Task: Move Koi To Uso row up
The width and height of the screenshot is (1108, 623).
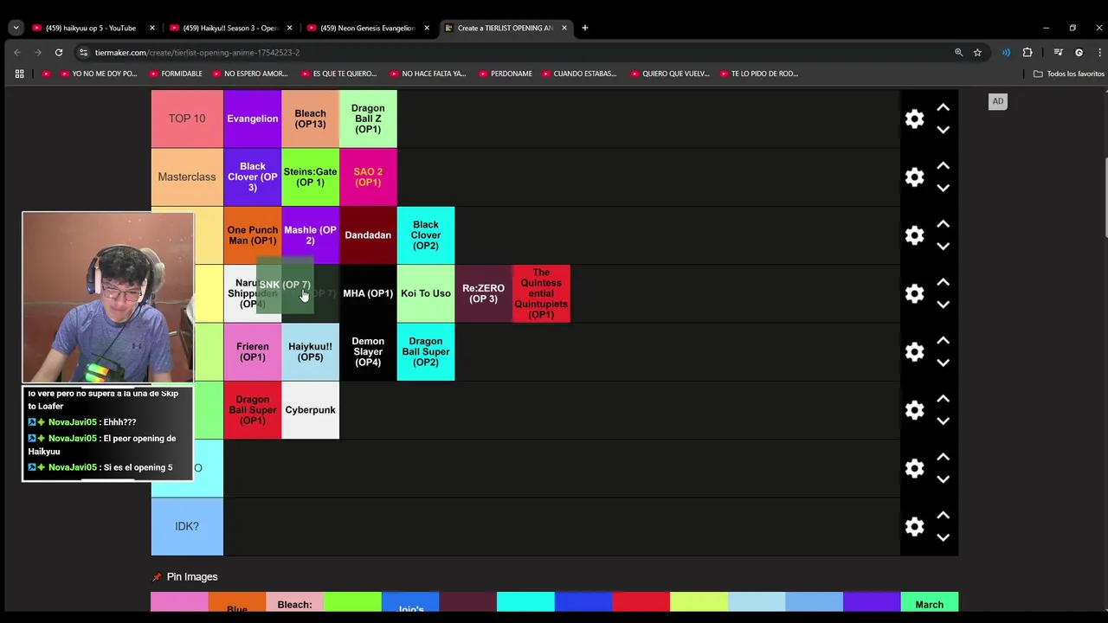Action: 943,283
